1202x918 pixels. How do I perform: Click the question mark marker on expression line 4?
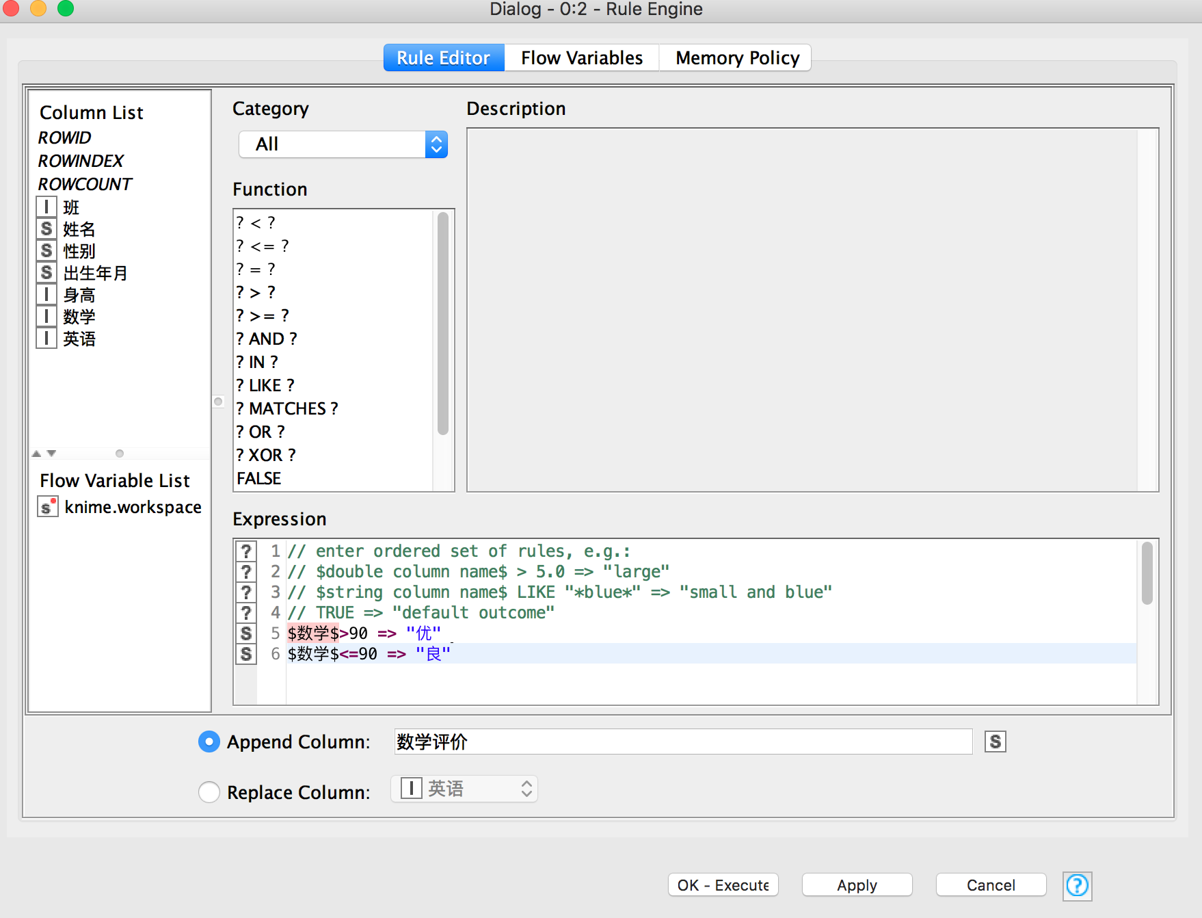click(x=246, y=612)
